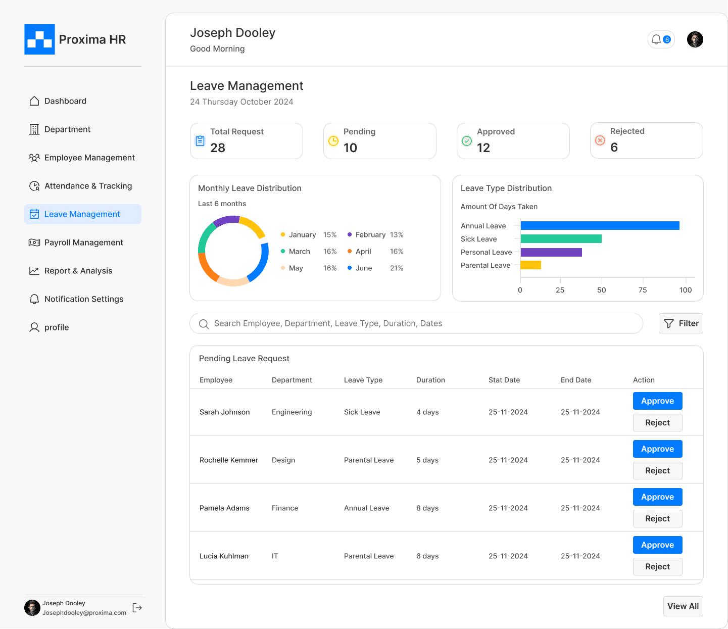The image size is (728, 629).
Task: Click the January yellow legend dot
Action: pos(283,234)
